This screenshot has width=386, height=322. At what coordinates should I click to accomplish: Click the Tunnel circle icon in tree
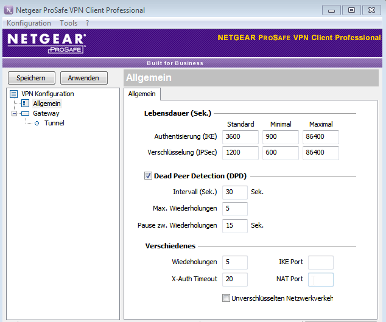pos(37,124)
